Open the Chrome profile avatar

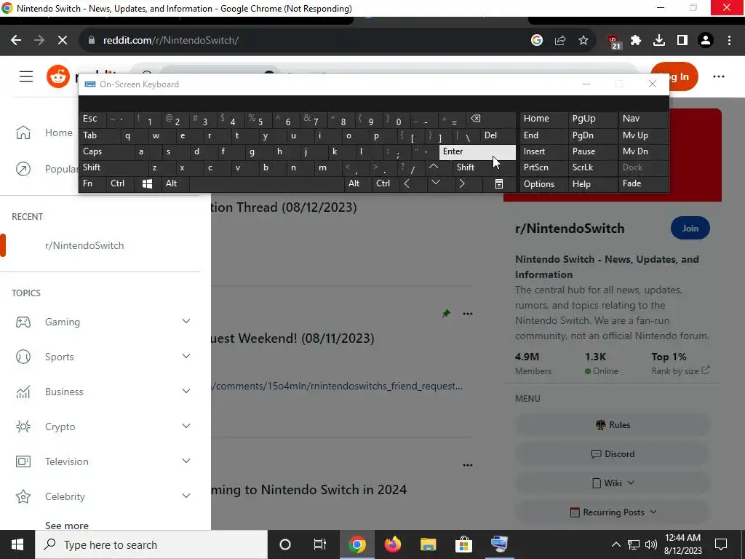706,41
